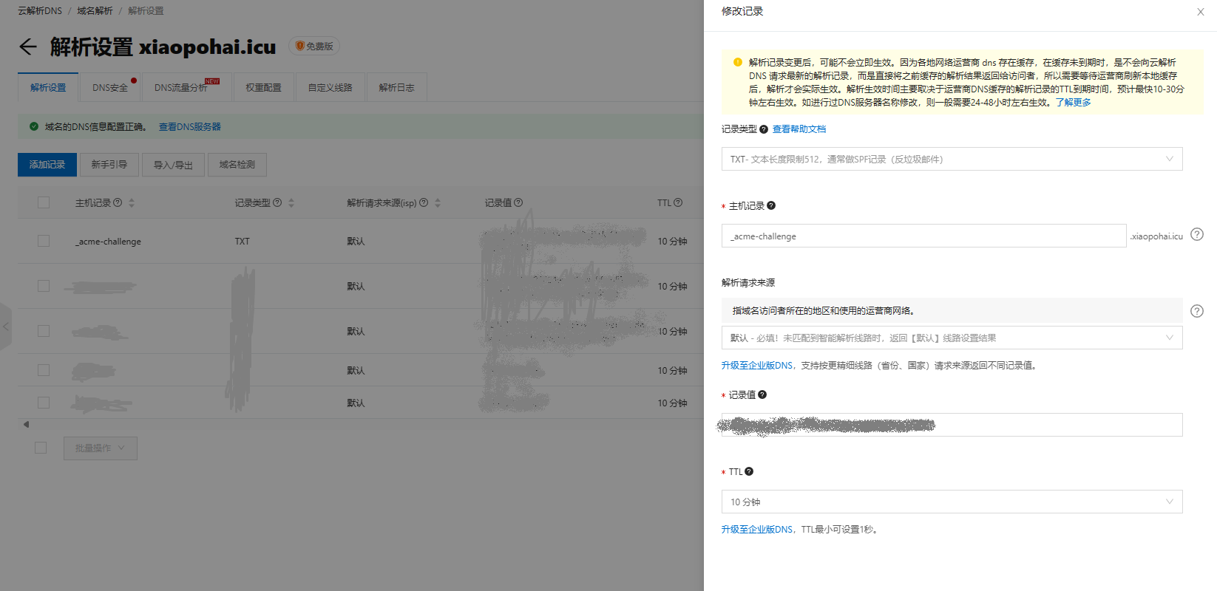Click the left scroll arrow below table
The height and width of the screenshot is (591, 1217).
[26, 424]
